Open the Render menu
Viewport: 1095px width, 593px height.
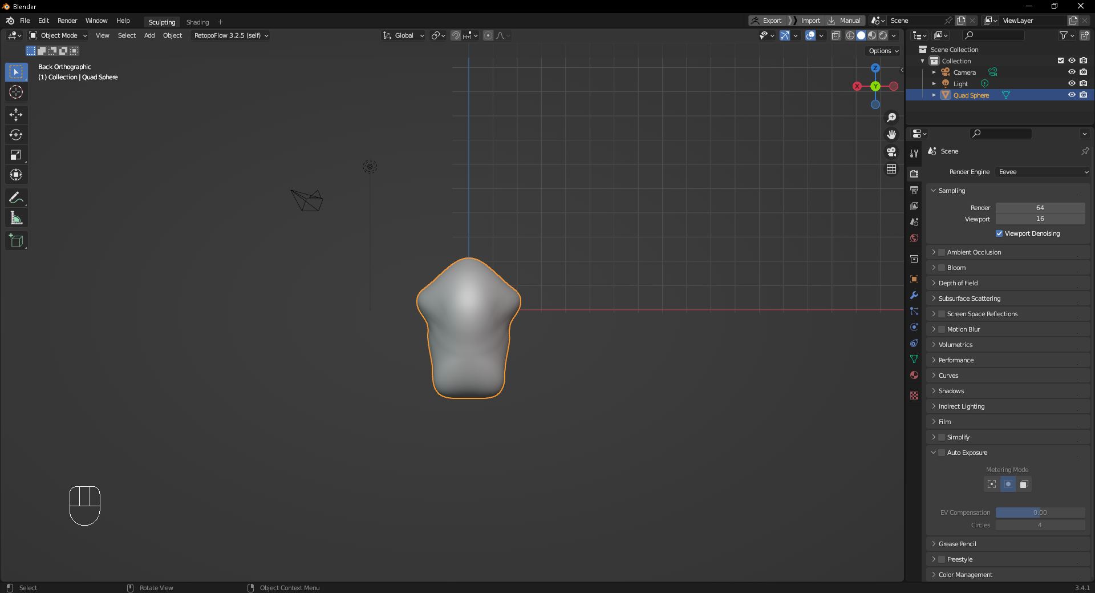pyautogui.click(x=67, y=21)
